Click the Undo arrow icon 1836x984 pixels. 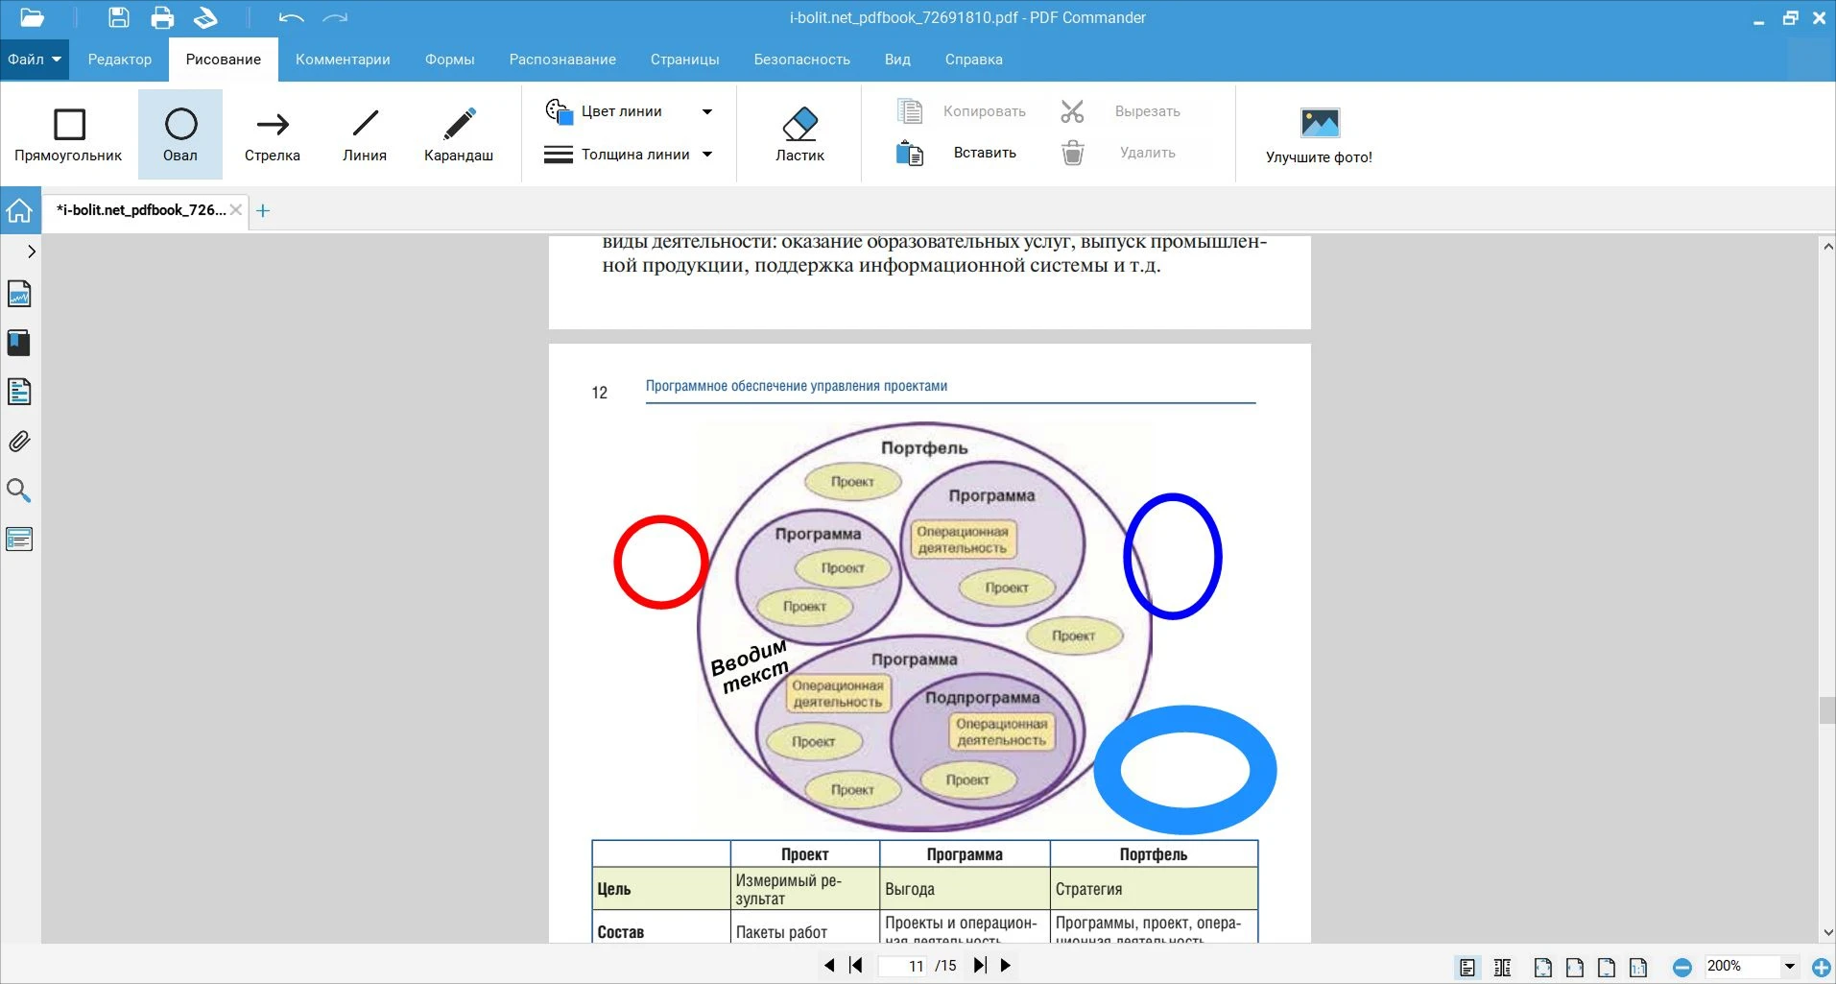pos(291,17)
